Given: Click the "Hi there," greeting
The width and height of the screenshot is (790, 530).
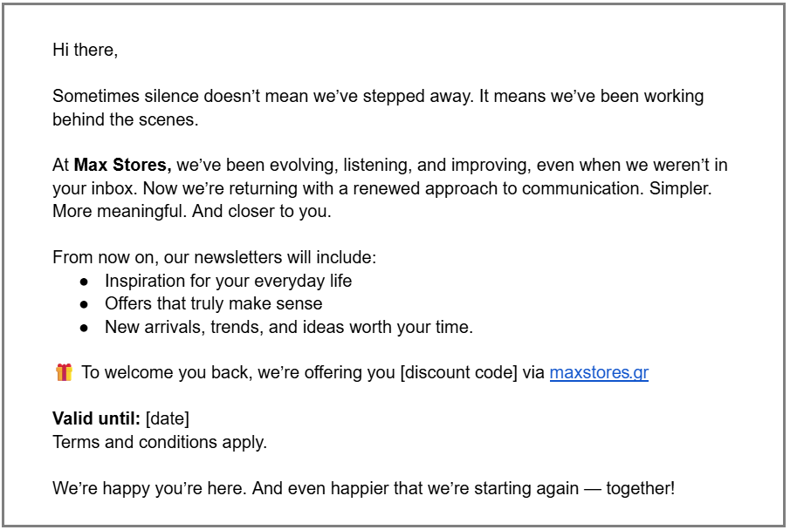Looking at the screenshot, I should tap(85, 50).
